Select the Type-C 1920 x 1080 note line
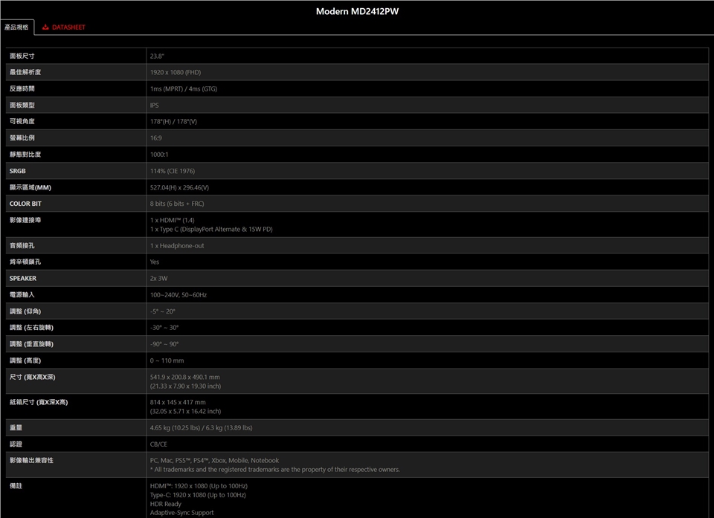Screen dimensions: 714x518 point(198,495)
